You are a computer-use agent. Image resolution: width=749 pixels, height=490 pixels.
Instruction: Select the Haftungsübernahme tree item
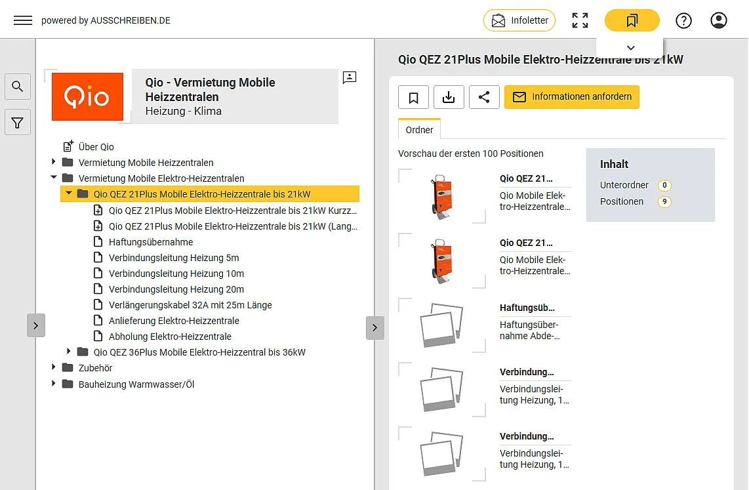tap(150, 242)
